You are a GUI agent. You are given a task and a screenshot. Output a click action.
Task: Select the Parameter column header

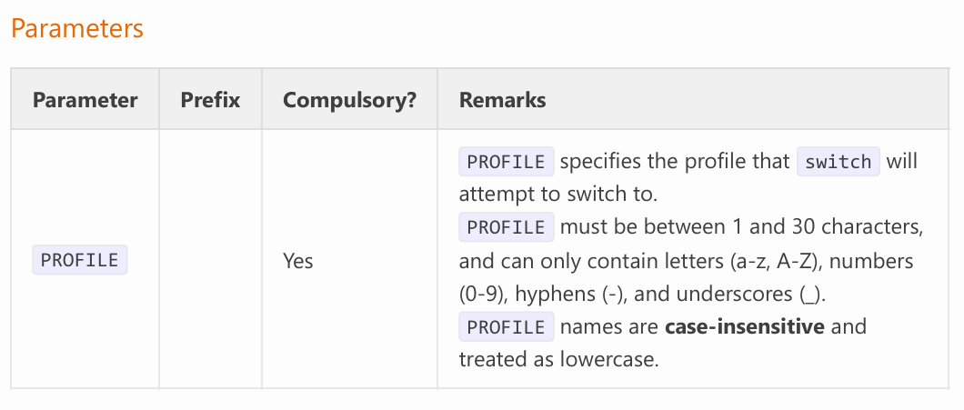(85, 100)
